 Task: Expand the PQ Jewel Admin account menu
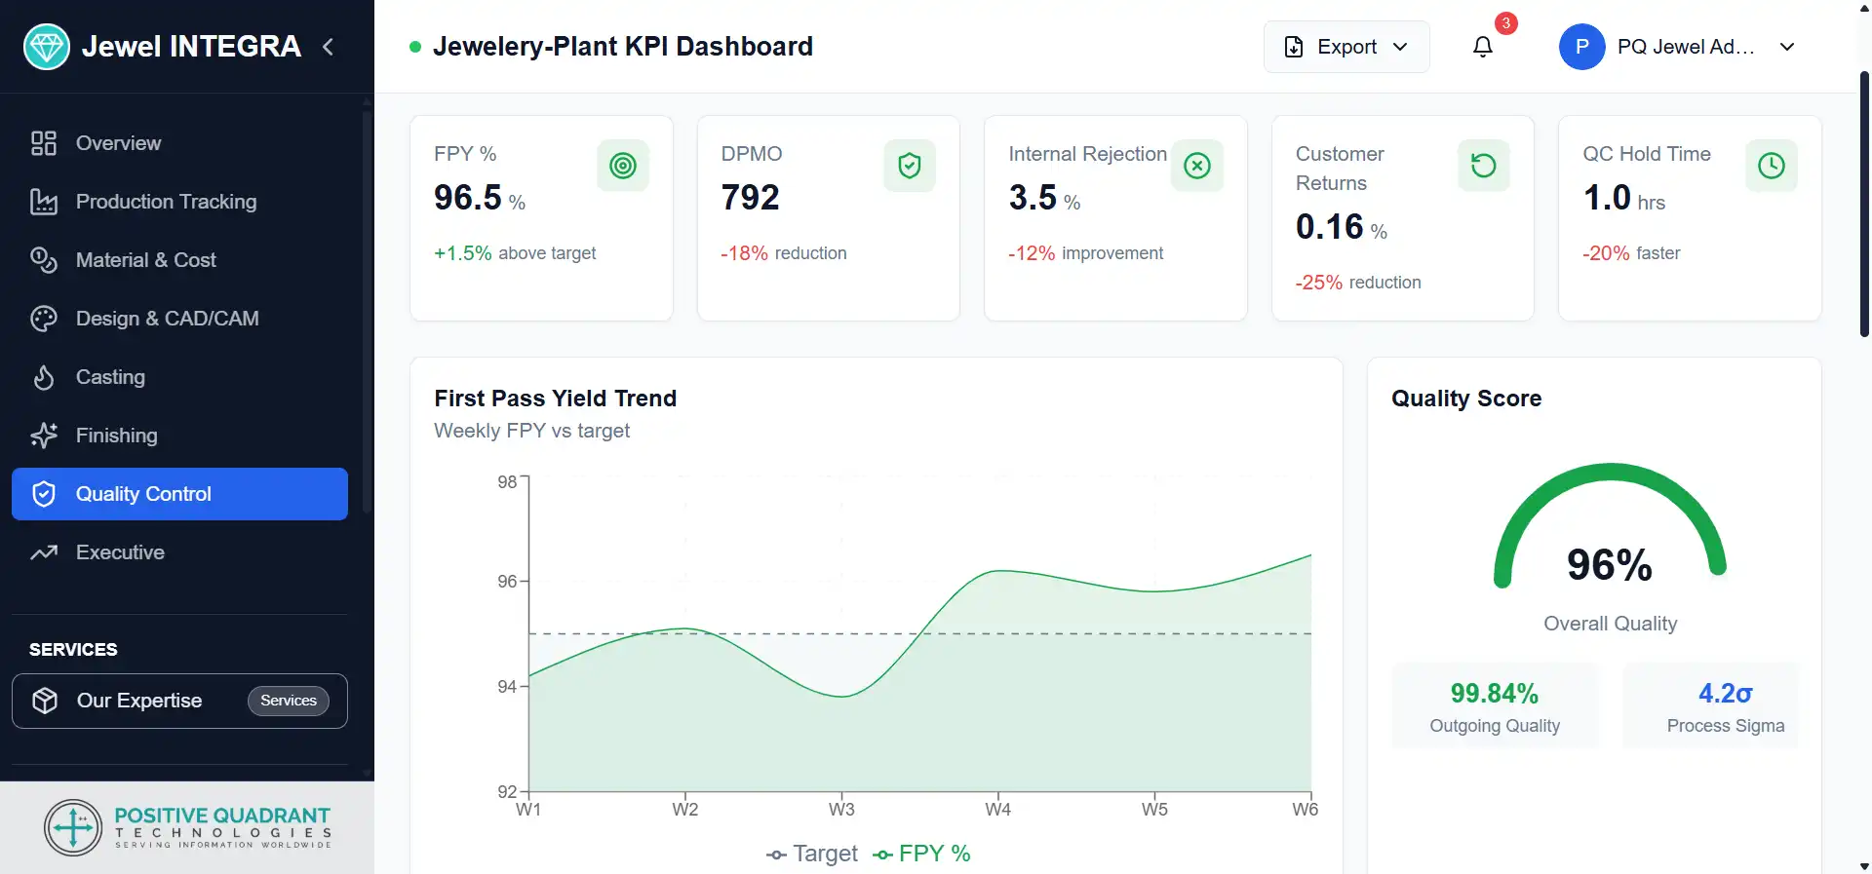coord(1786,47)
